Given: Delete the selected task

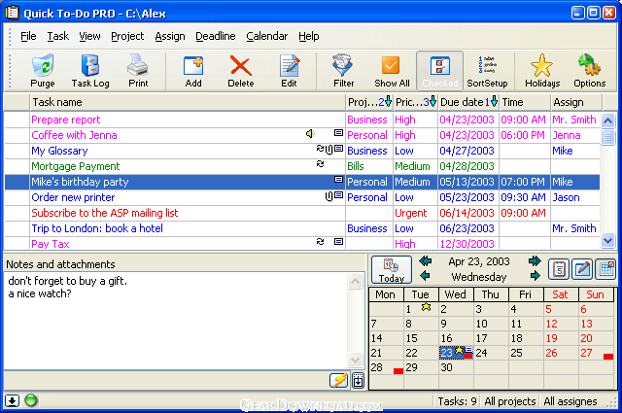Looking at the screenshot, I should coord(241,71).
